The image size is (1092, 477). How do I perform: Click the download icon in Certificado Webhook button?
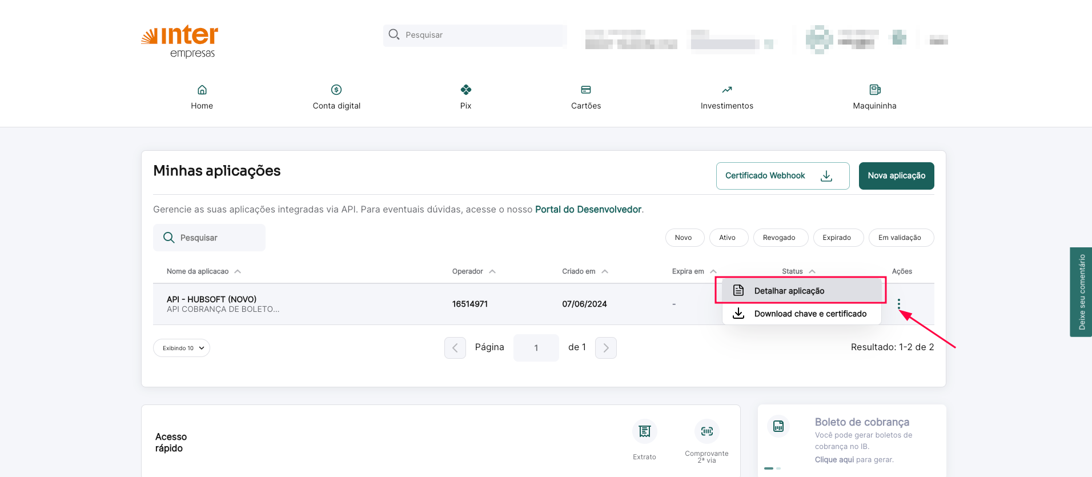pyautogui.click(x=826, y=176)
